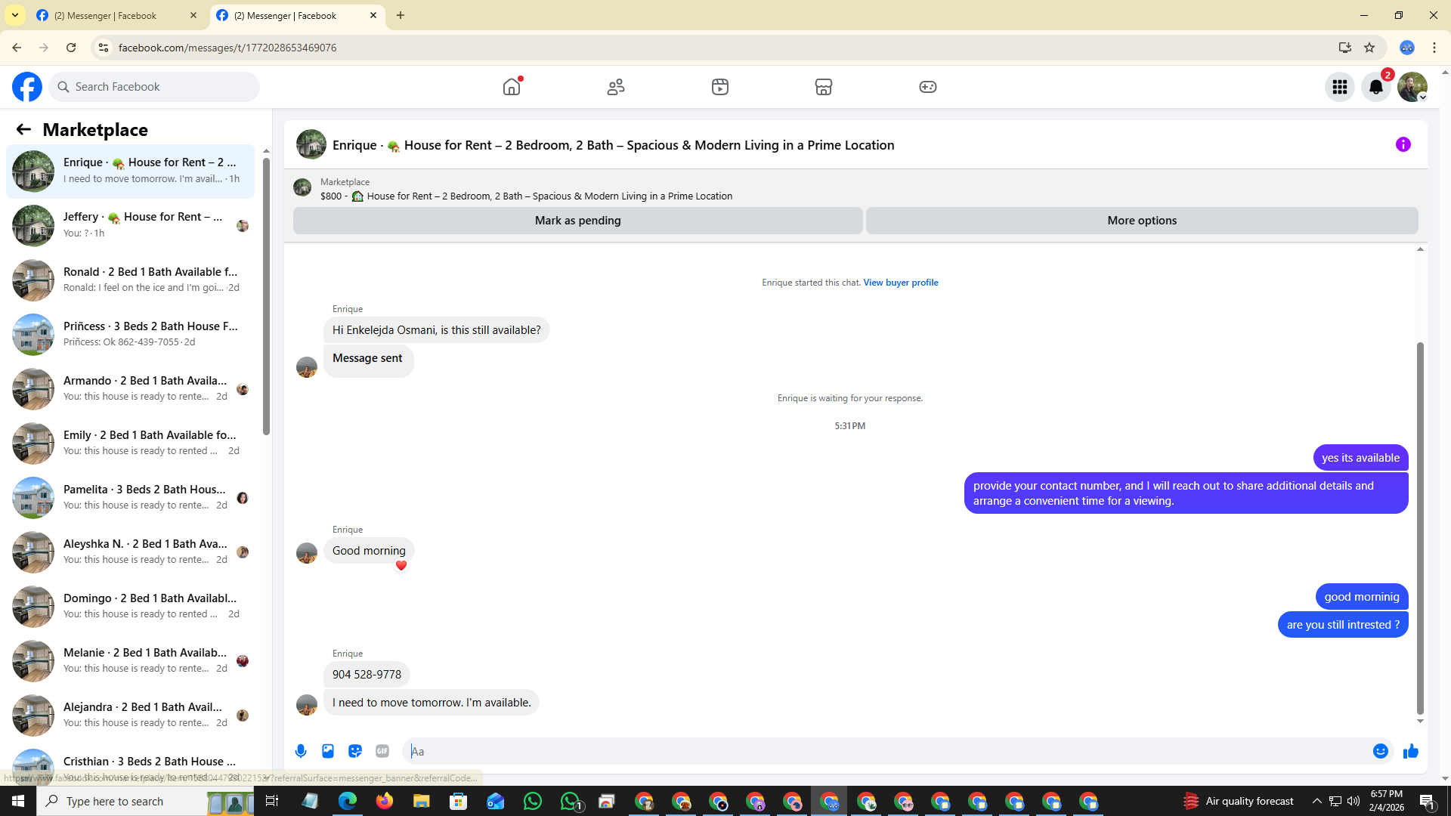
Task: Send a thumbs-up like
Action: [x=1410, y=751]
